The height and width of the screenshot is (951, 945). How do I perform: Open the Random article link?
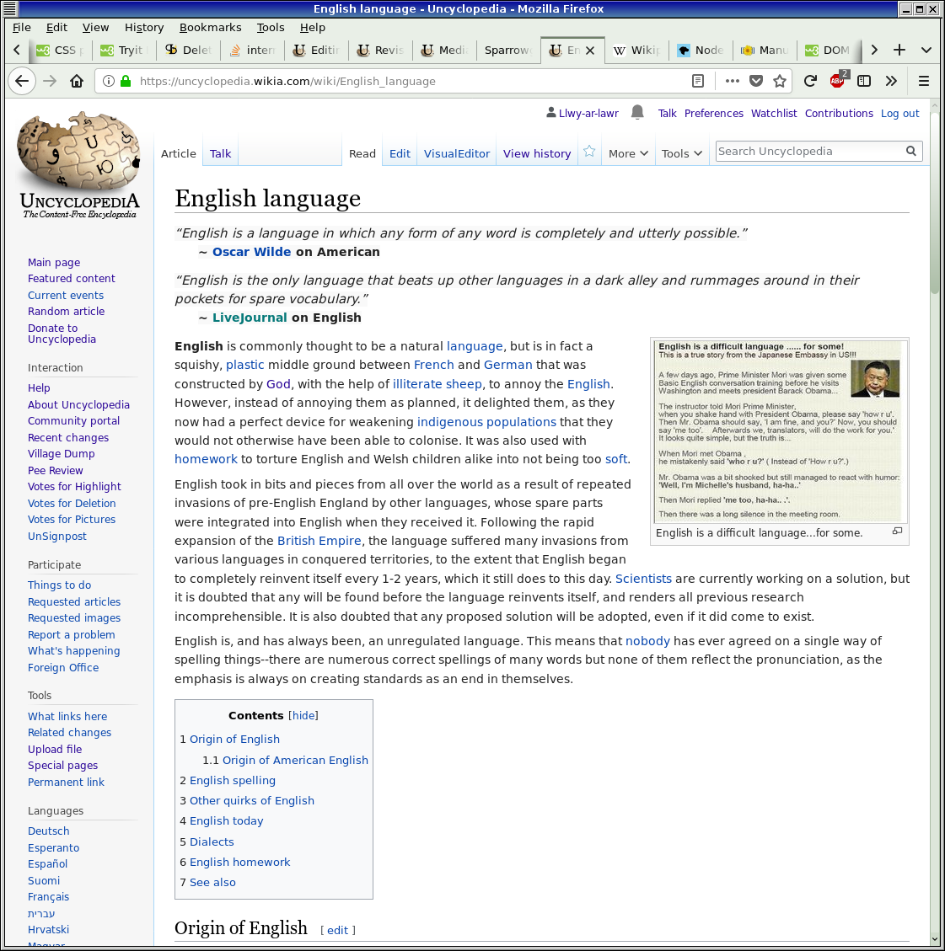[66, 311]
